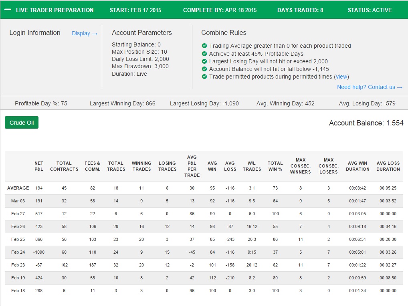This screenshot has height=307, width=408.
Task: Click the WINNING TRADES column header
Action: 141,166
